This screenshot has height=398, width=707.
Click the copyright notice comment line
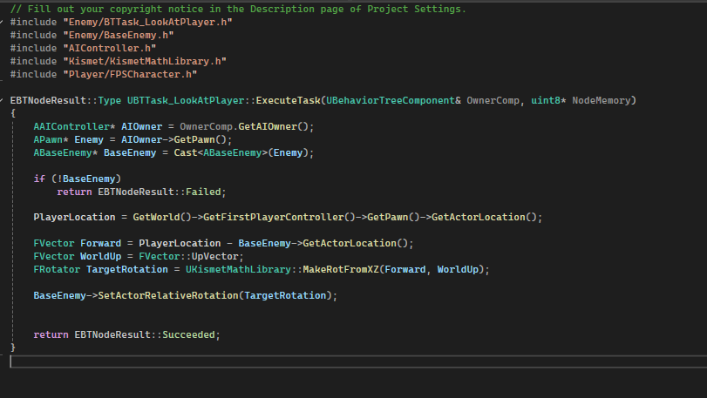click(237, 9)
